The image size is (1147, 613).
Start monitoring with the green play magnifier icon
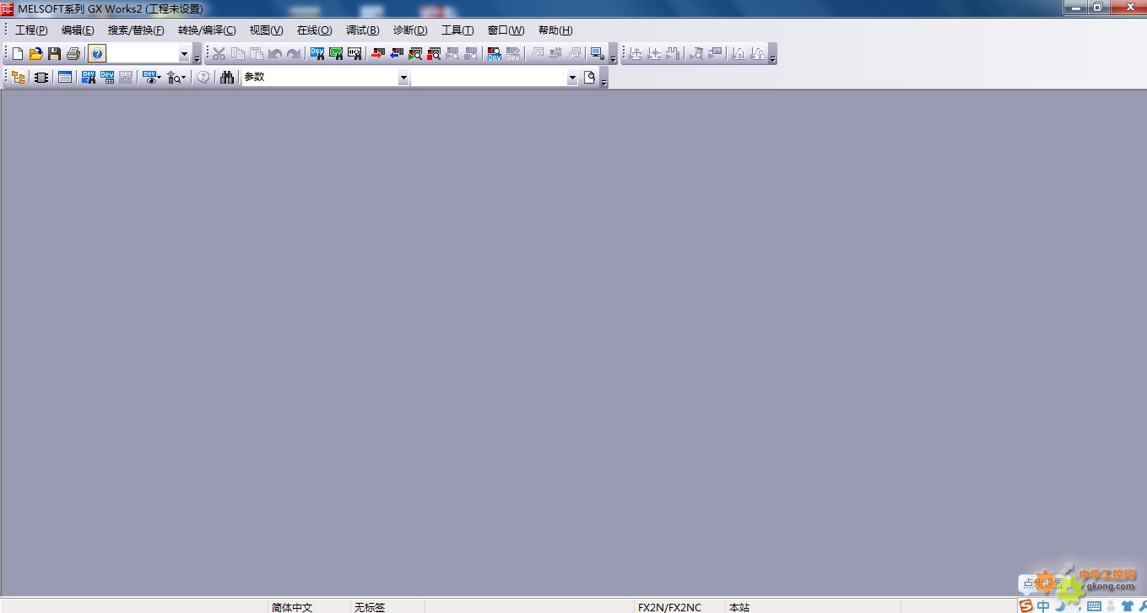(415, 54)
